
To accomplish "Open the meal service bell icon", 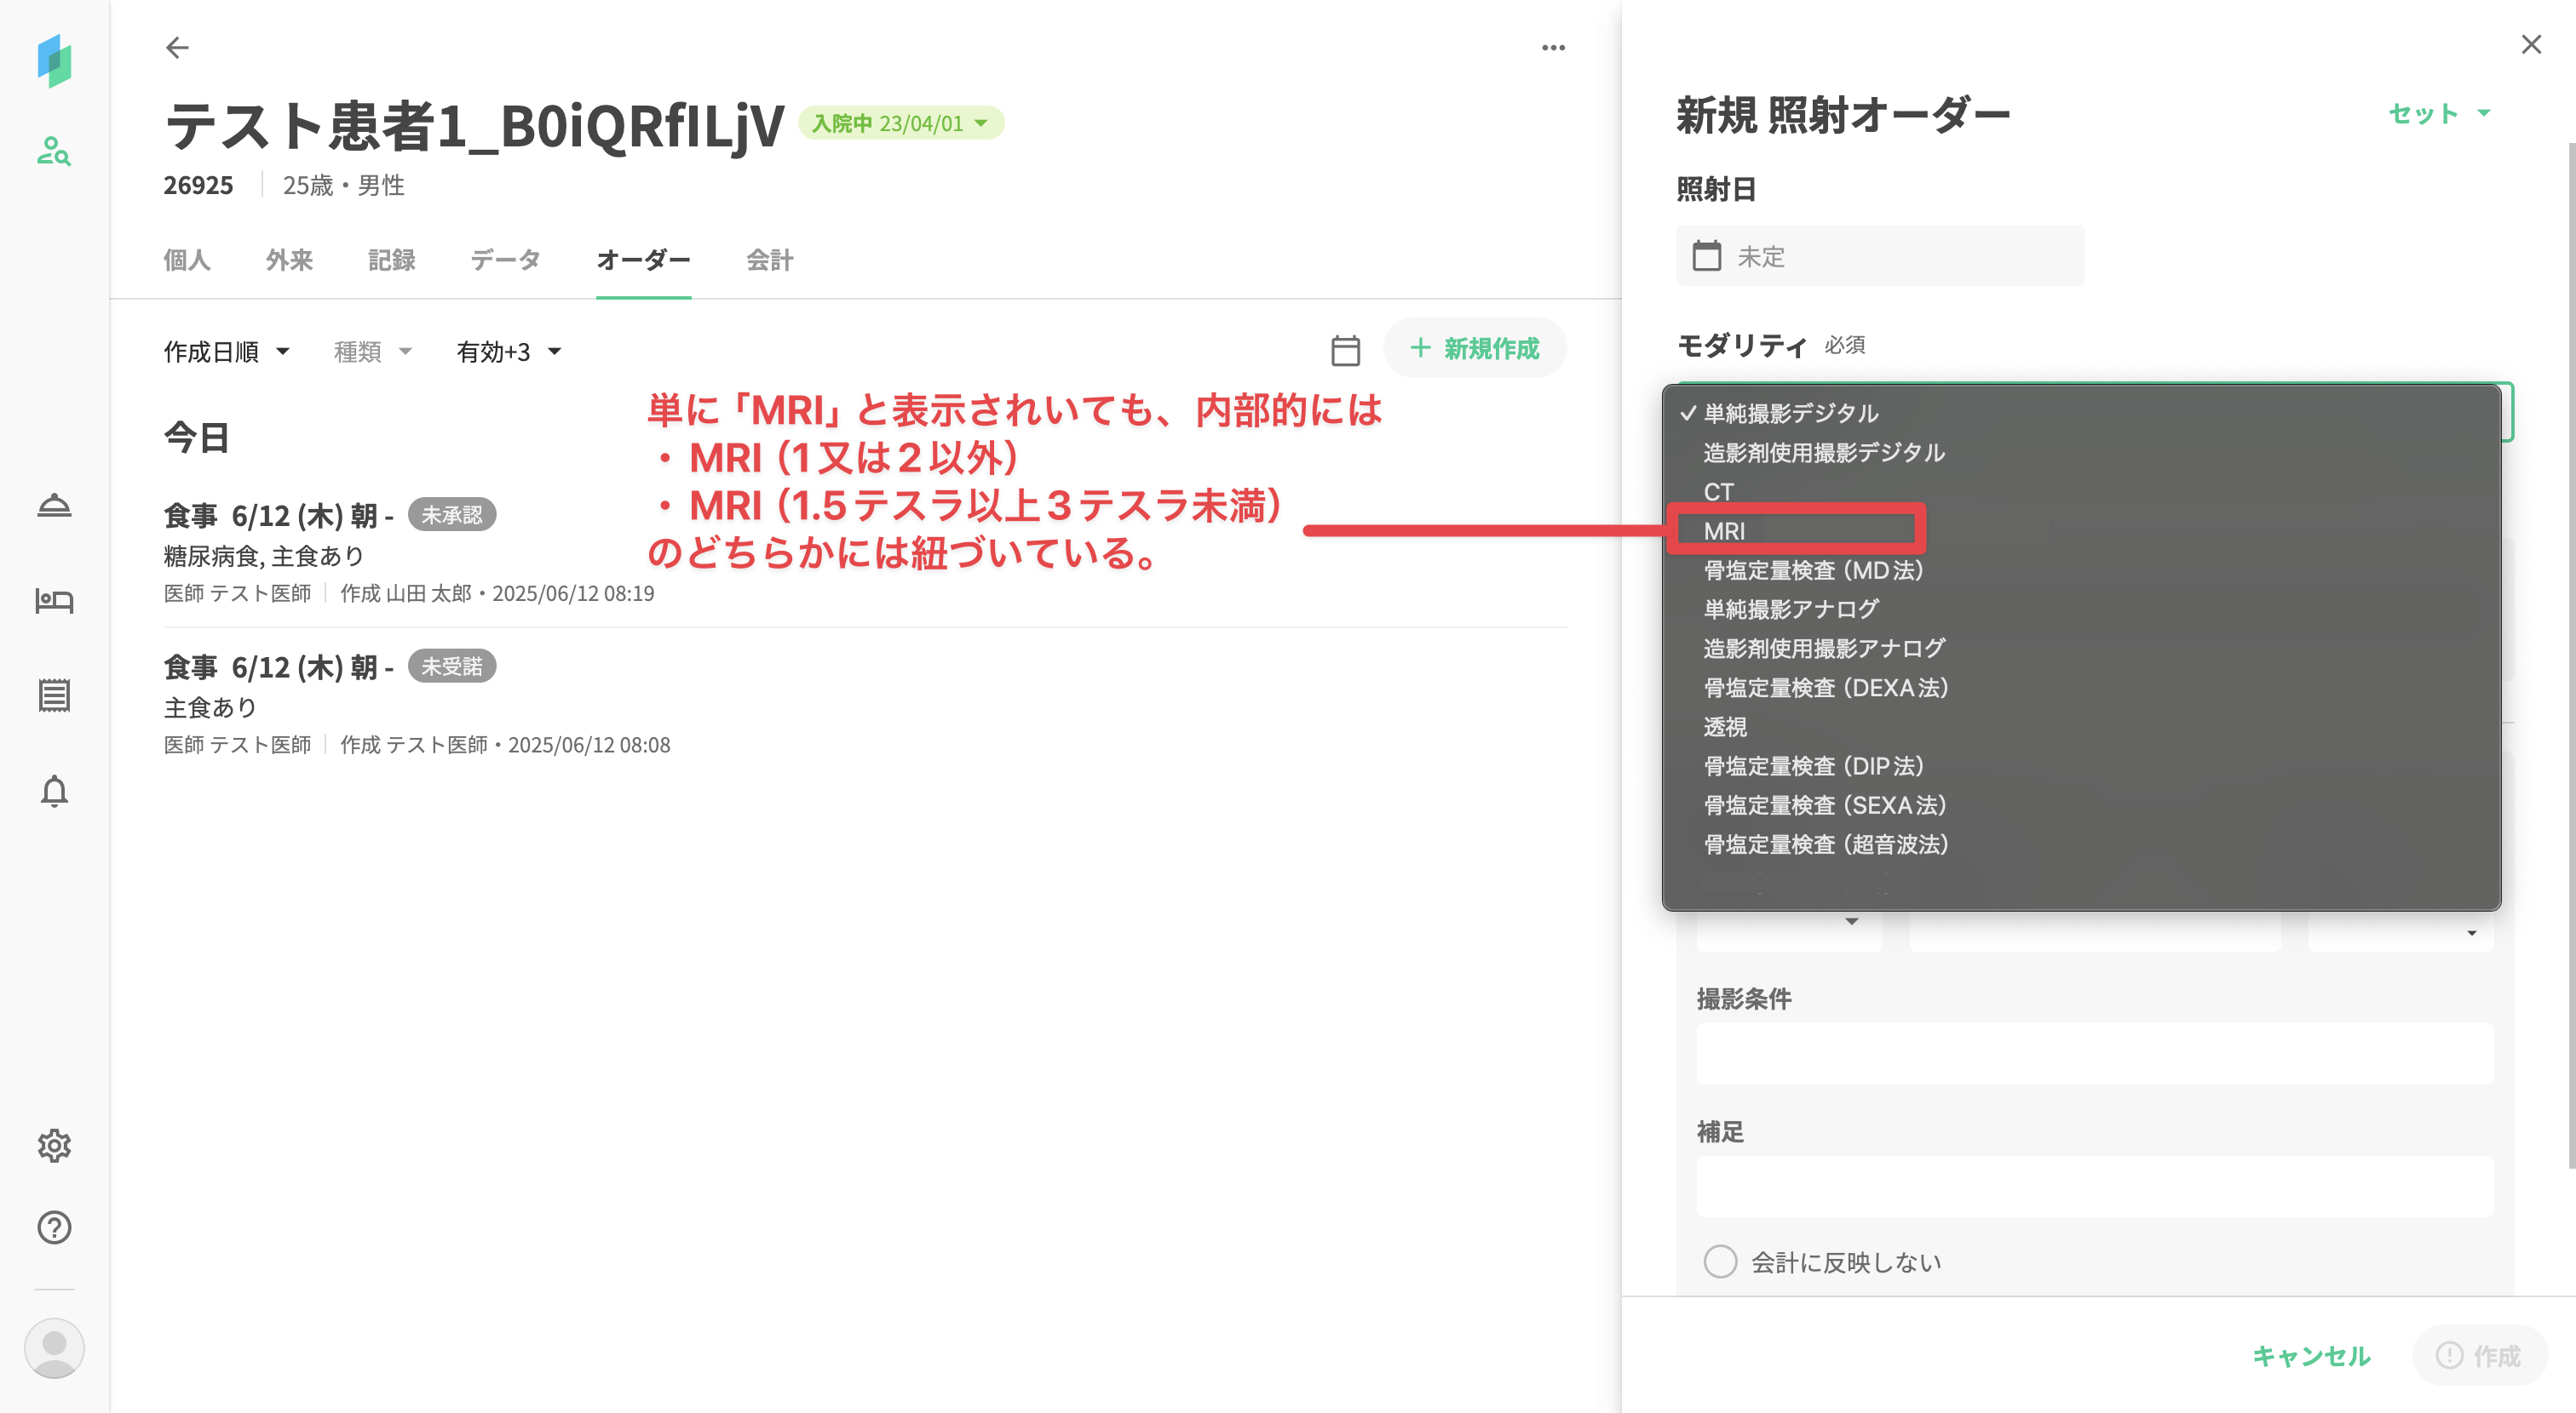I will [54, 506].
